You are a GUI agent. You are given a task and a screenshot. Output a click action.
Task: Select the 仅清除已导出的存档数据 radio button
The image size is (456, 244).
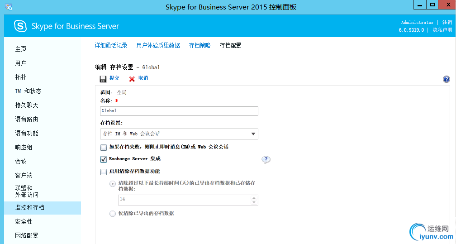coord(113,214)
